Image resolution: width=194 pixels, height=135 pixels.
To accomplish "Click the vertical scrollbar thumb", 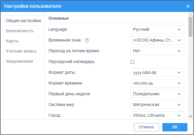I will coord(190,27).
